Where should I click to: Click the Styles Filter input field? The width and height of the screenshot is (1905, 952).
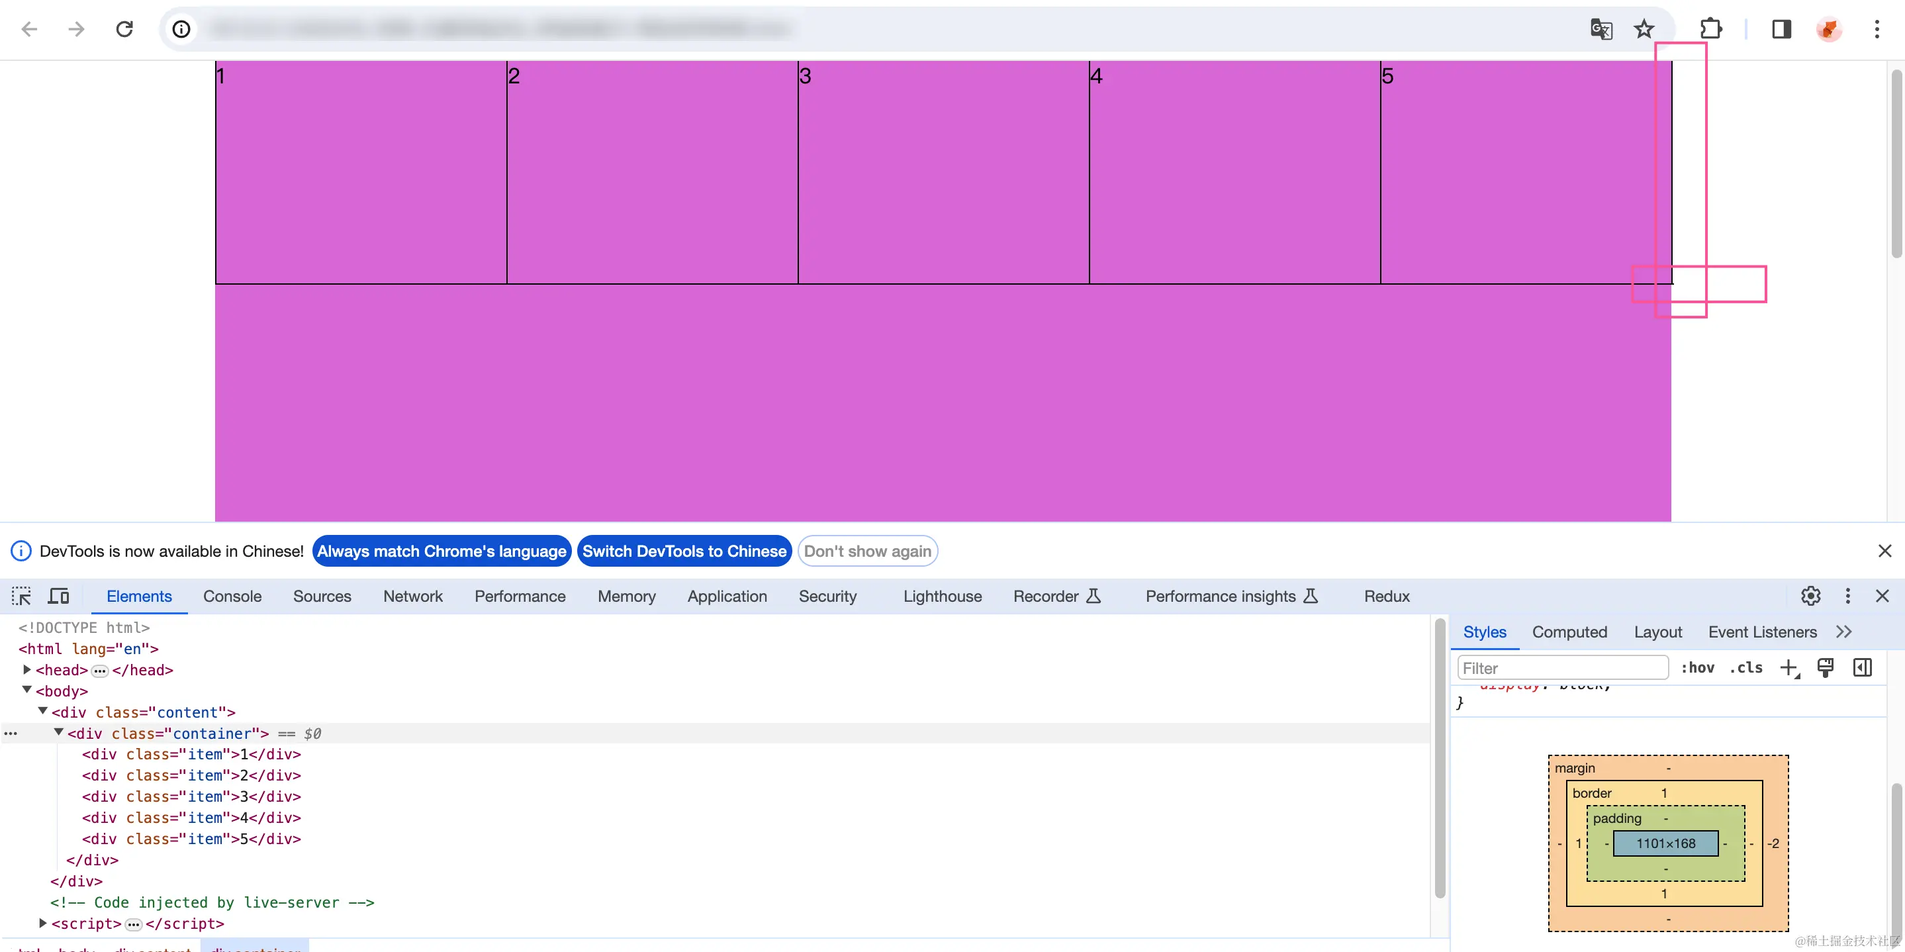pos(1562,668)
